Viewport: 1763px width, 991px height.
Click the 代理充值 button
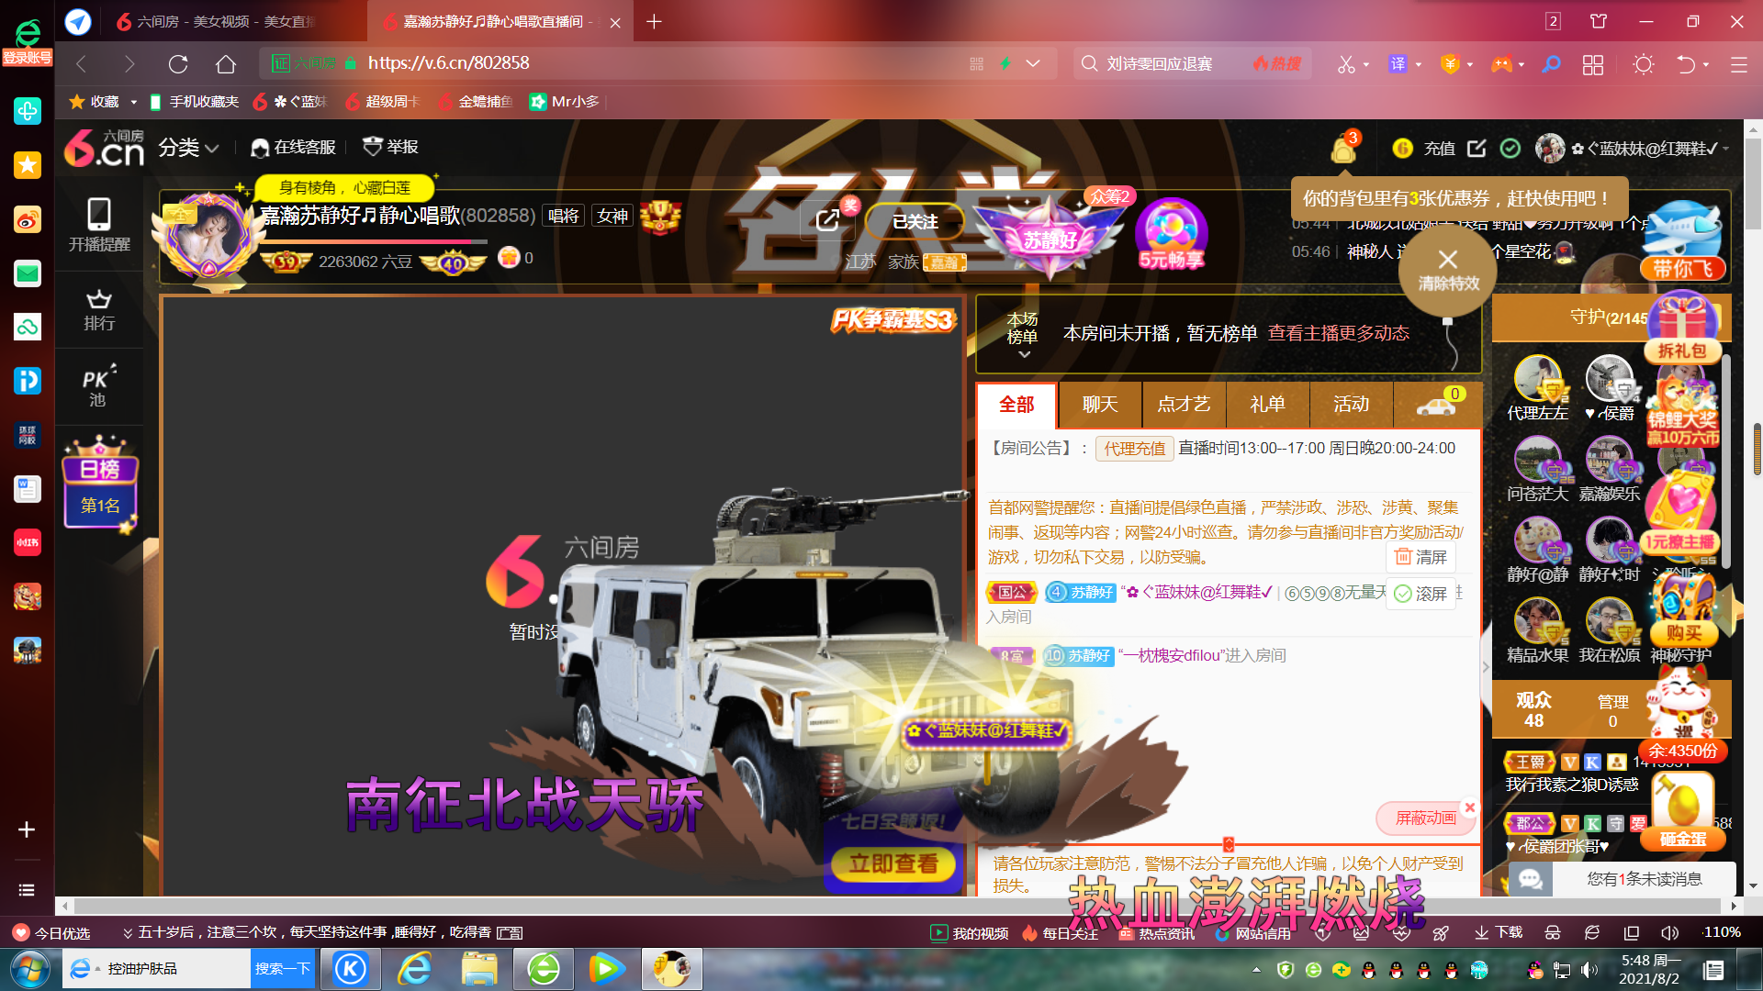tap(1135, 449)
